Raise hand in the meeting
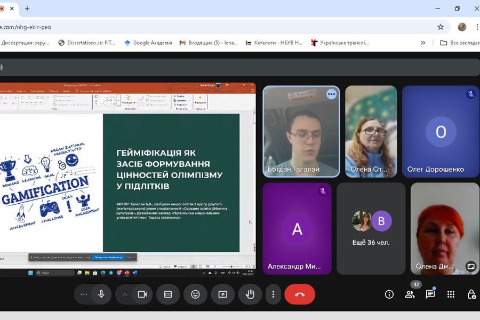 [250, 294]
